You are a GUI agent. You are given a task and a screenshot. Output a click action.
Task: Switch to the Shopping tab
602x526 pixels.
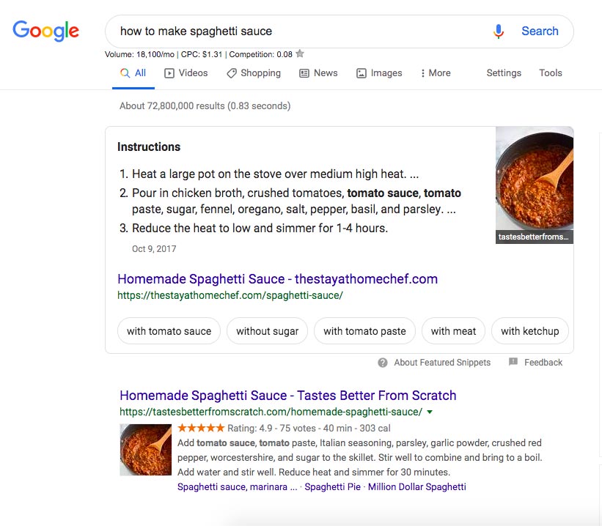tap(254, 73)
